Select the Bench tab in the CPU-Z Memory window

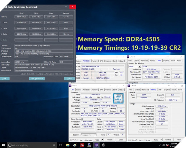point(174,90)
